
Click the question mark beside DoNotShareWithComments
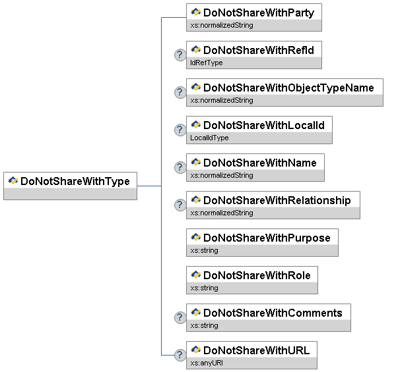click(180, 317)
